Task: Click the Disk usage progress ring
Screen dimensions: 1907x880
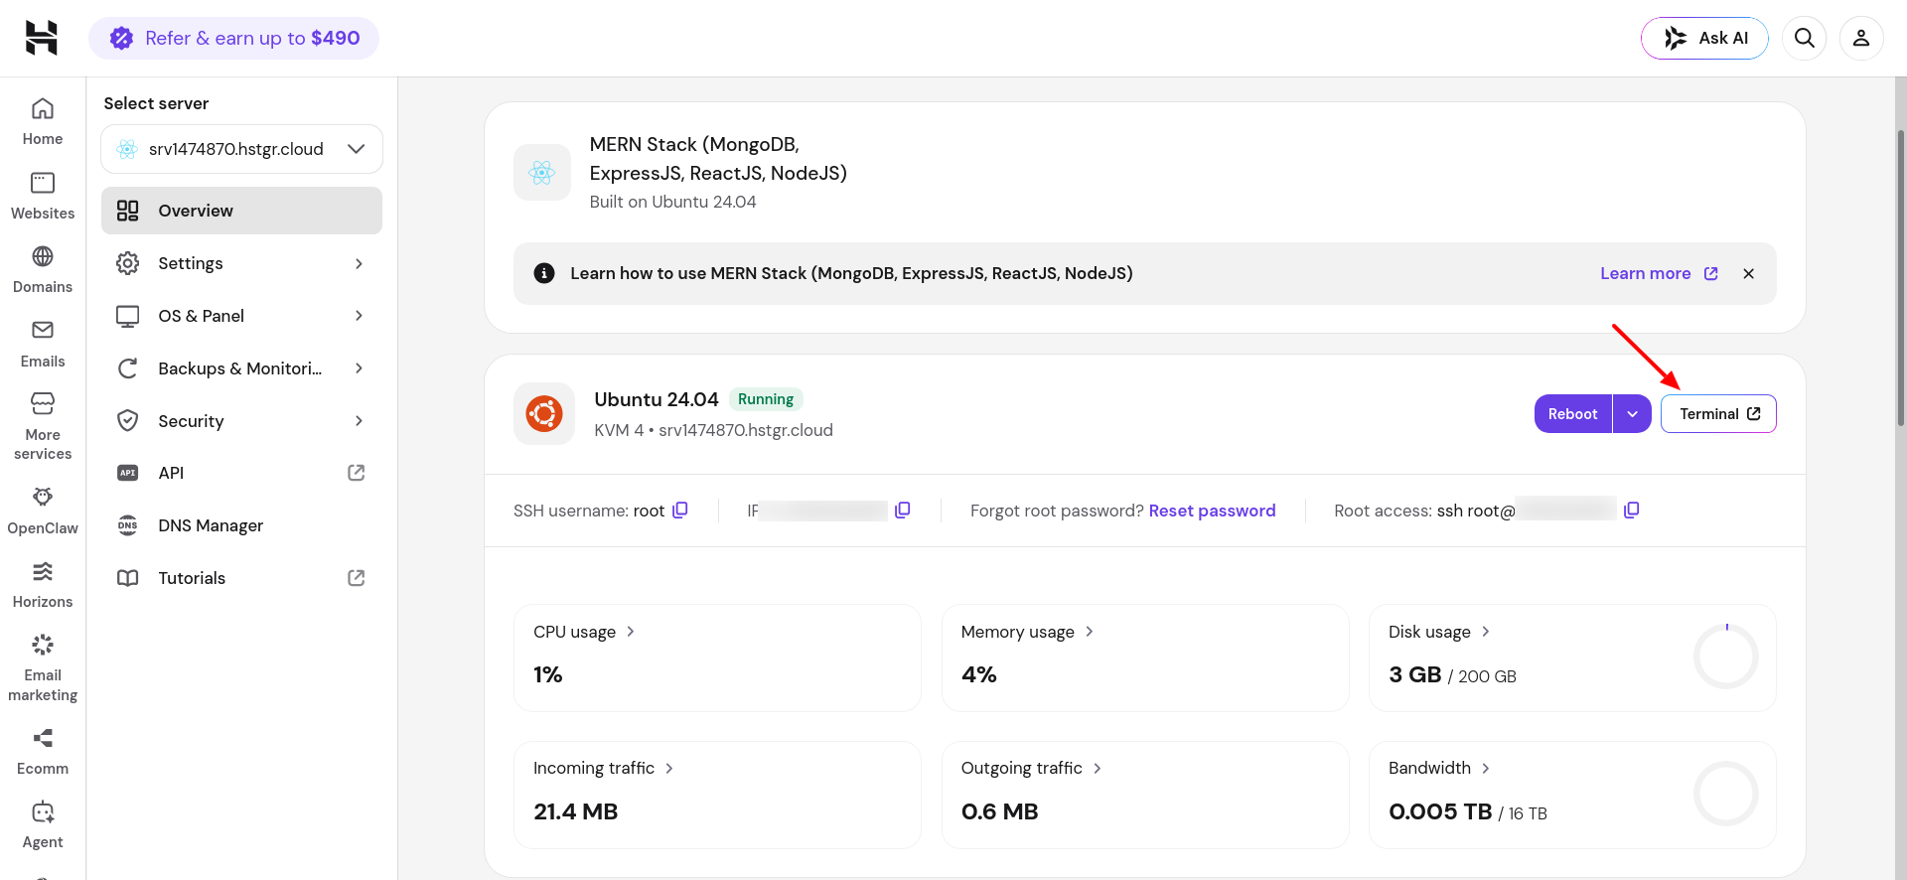Action: coord(1726,657)
